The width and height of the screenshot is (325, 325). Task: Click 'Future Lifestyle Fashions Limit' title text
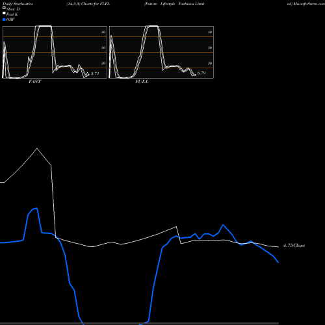click(x=174, y=4)
